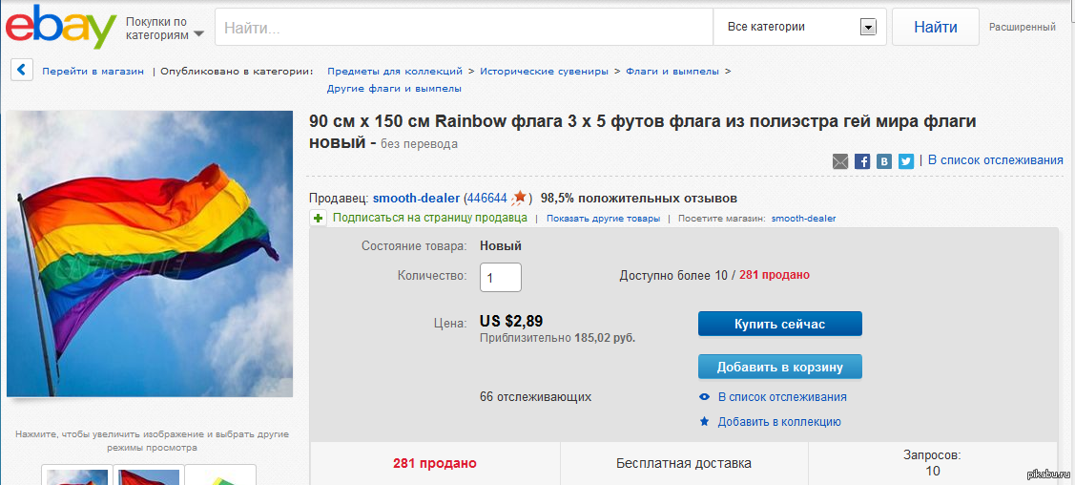The height and width of the screenshot is (485, 1075).
Task: Click the green plus follow-seller icon
Action: click(x=319, y=218)
